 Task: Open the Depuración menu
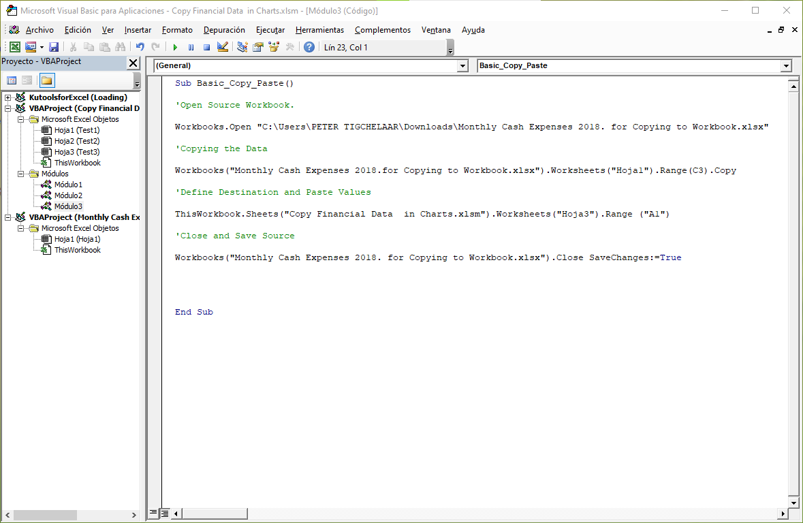pyautogui.click(x=223, y=29)
